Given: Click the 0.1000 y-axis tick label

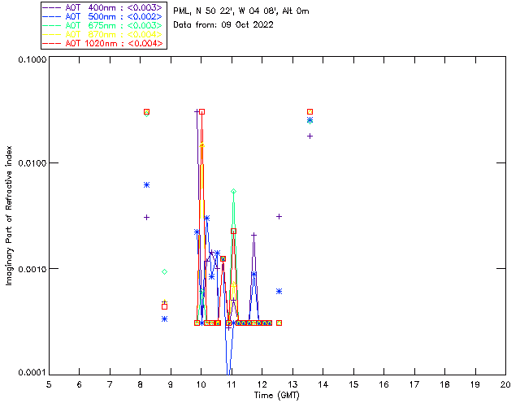Looking at the screenshot, I should click(x=32, y=59).
